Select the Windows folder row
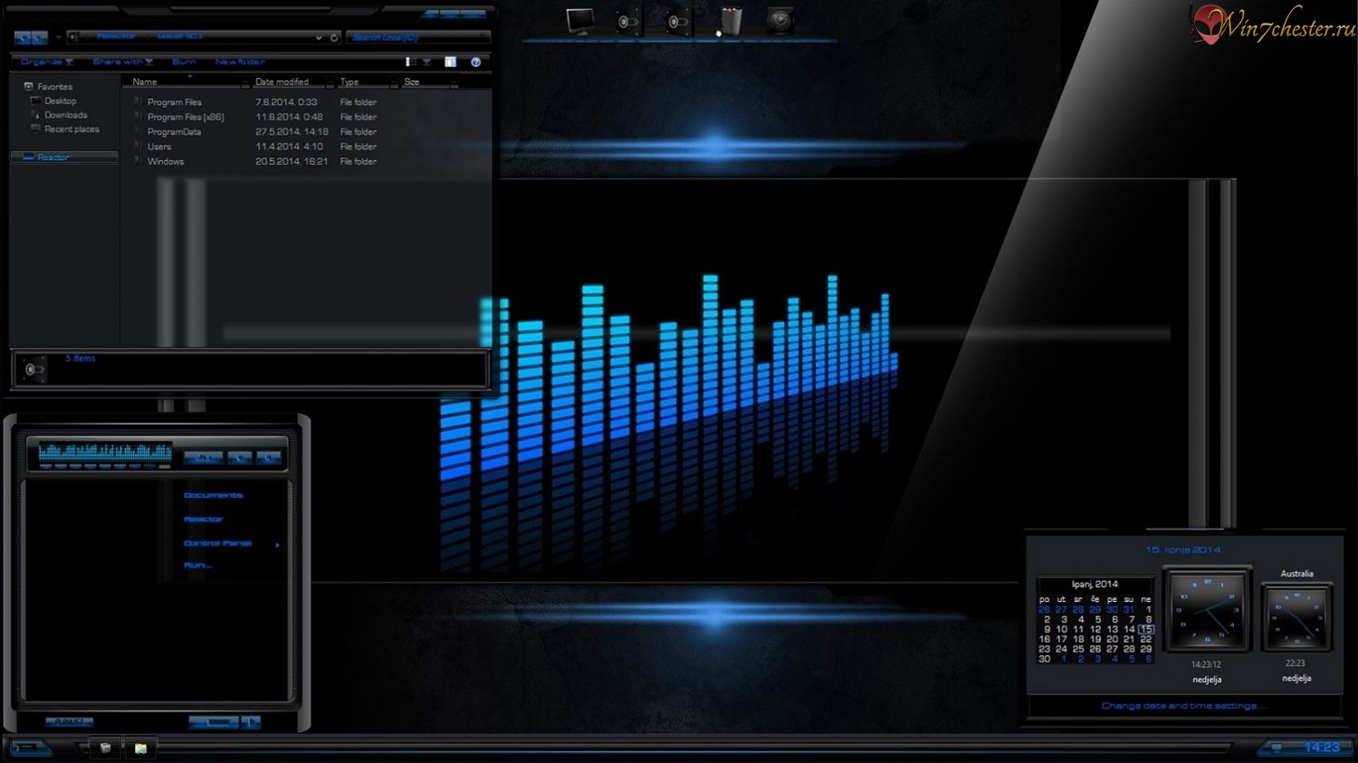The width and height of the screenshot is (1358, 763). (165, 162)
